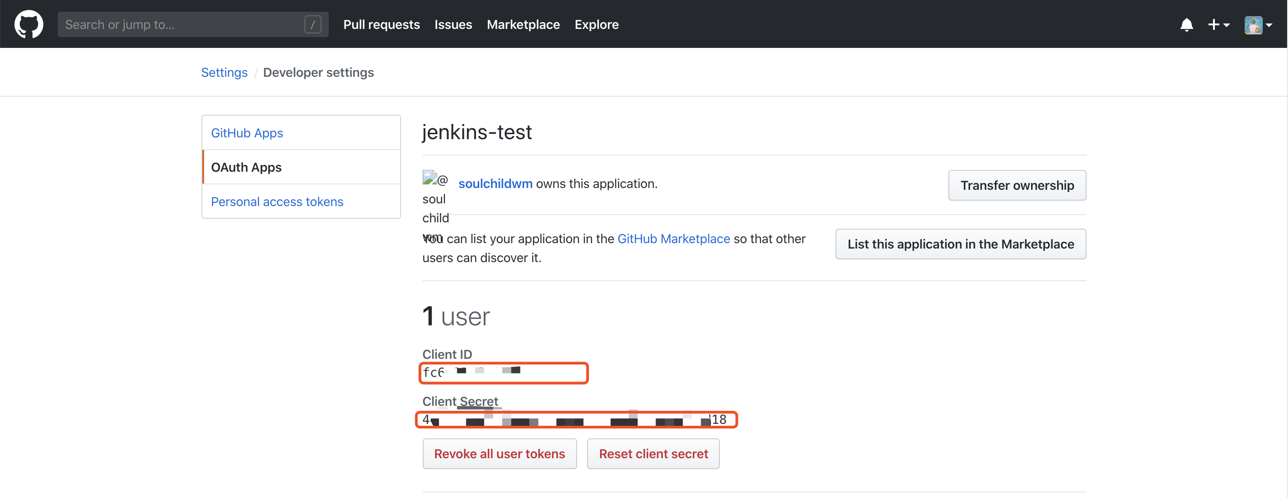Open soulchildwm profile link
The width and height of the screenshot is (1288, 498).
point(495,183)
